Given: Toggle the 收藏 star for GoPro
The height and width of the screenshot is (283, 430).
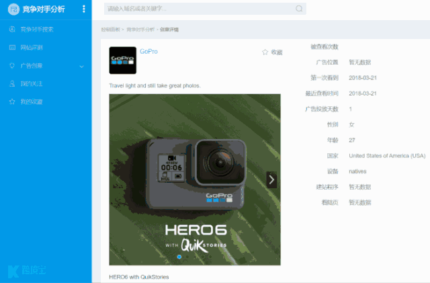Looking at the screenshot, I should [x=265, y=52].
